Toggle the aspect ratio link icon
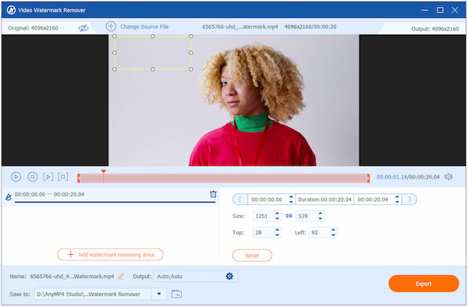 coord(289,216)
